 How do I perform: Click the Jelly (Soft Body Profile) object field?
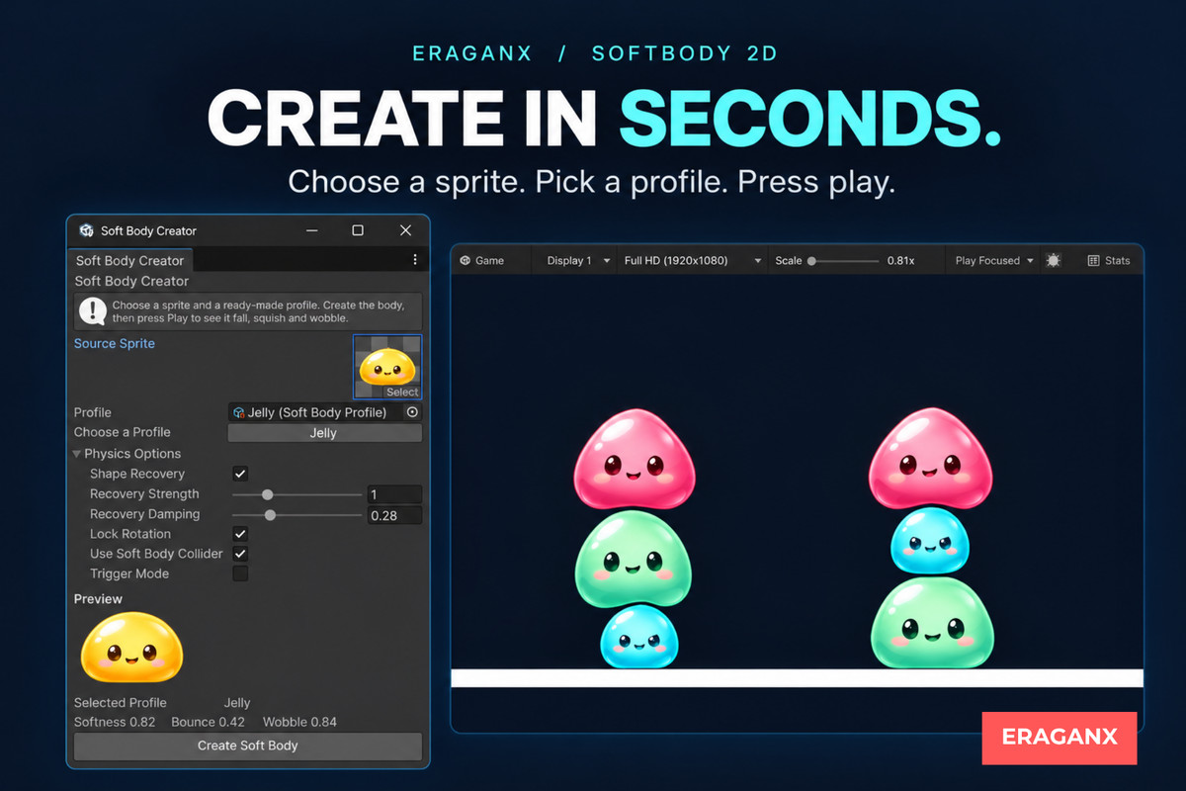point(324,412)
